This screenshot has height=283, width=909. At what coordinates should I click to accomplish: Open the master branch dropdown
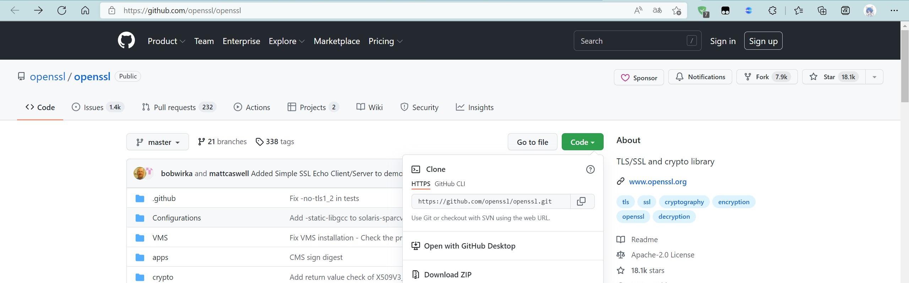[158, 142]
